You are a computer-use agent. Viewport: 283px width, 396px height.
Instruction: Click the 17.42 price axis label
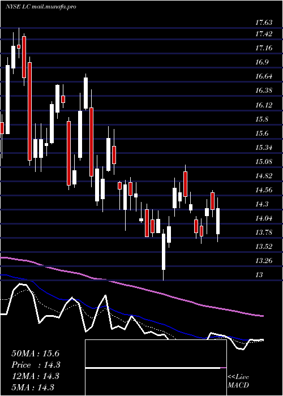click(264, 34)
